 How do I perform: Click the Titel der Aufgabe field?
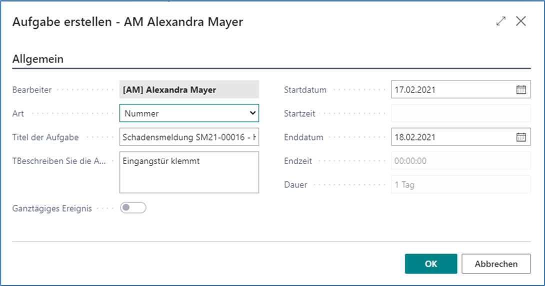pos(189,137)
